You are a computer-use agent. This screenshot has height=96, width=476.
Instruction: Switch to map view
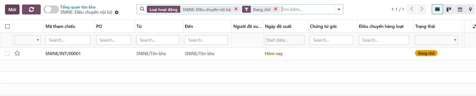tap(470, 9)
